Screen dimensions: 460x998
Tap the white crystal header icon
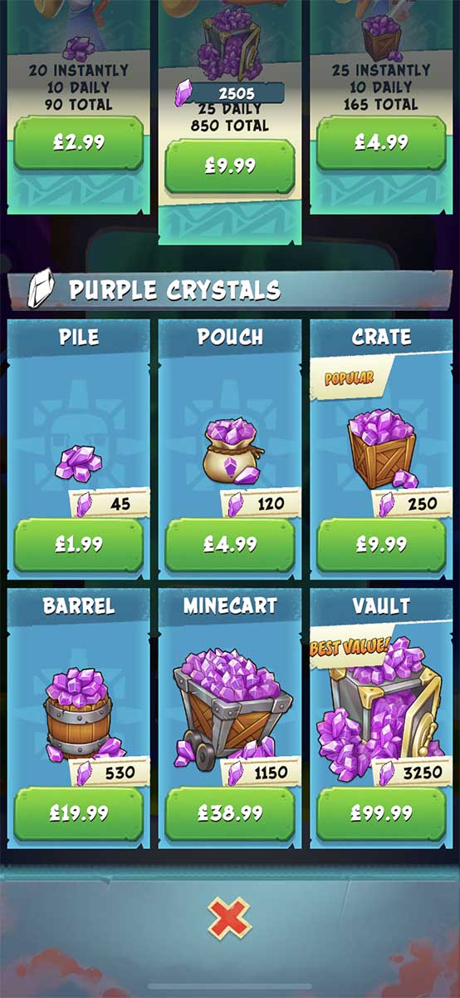pos(40,288)
